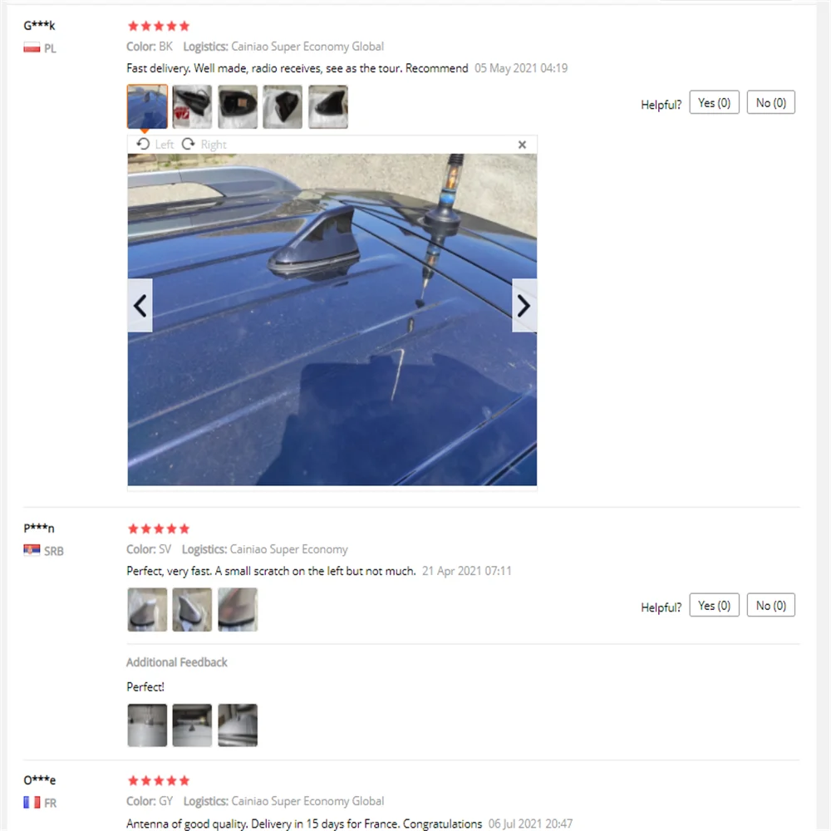Open third thumbnail in G***k's review
The height and width of the screenshot is (831, 831).
pyautogui.click(x=238, y=106)
